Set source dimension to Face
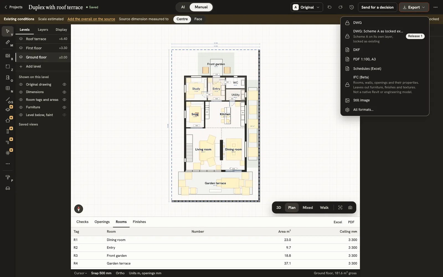The image size is (443, 277). 198,19
